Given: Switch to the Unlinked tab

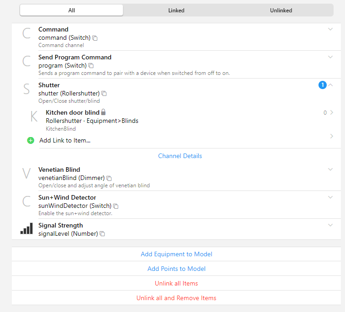Looking at the screenshot, I should click(281, 11).
